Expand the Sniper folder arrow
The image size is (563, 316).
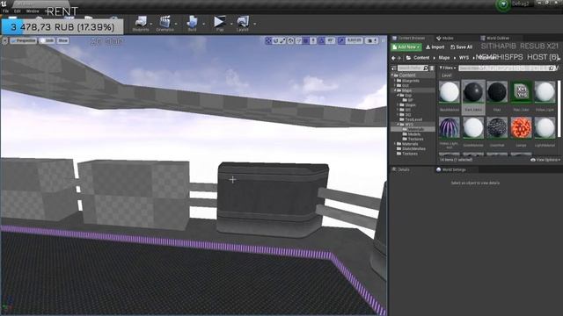[x=398, y=105]
